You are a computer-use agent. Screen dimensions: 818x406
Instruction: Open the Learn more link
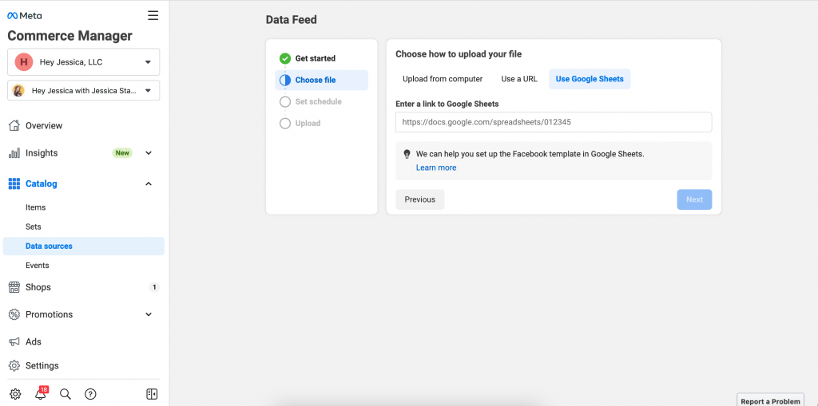pyautogui.click(x=436, y=168)
